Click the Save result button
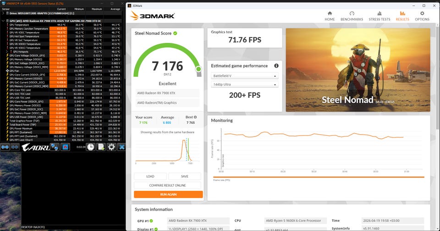 185,176
